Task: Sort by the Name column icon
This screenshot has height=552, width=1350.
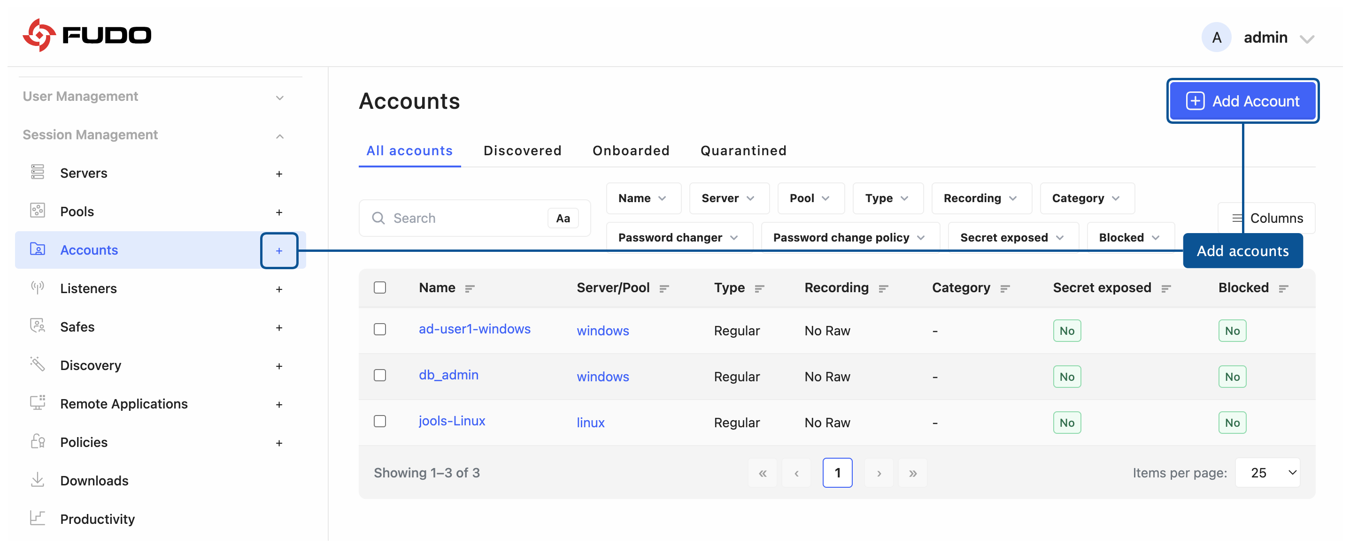Action: point(470,288)
